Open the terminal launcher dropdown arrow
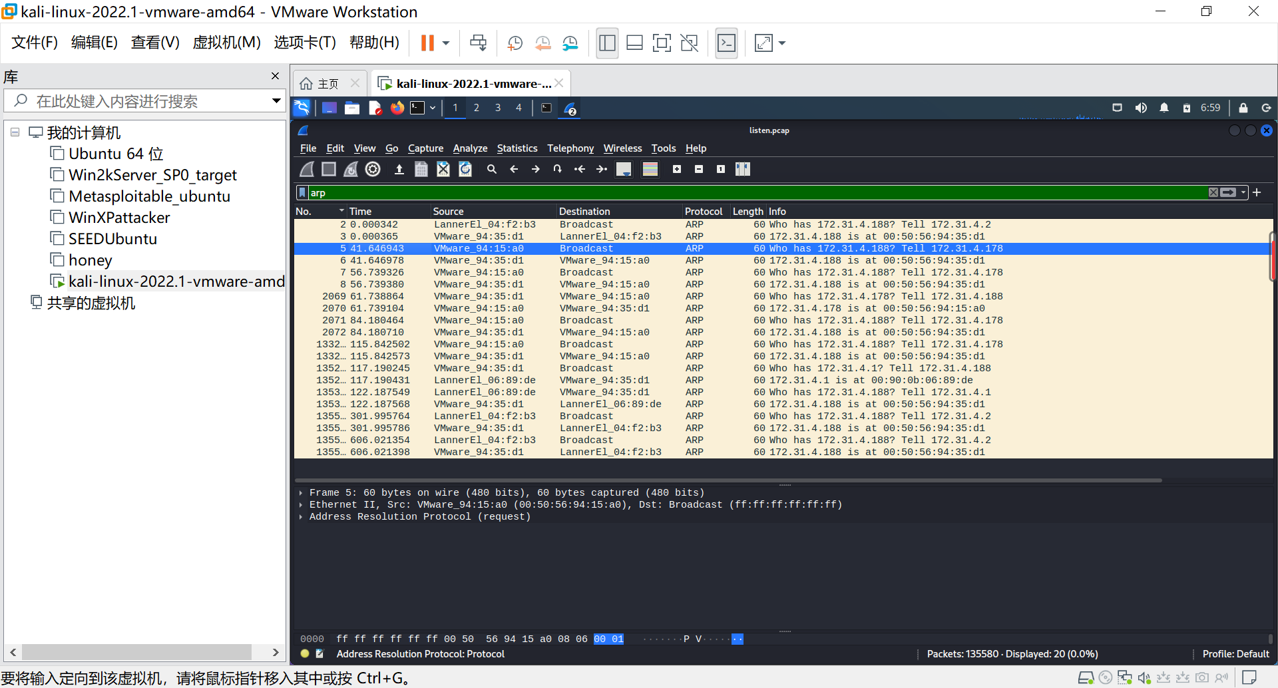 (x=433, y=108)
